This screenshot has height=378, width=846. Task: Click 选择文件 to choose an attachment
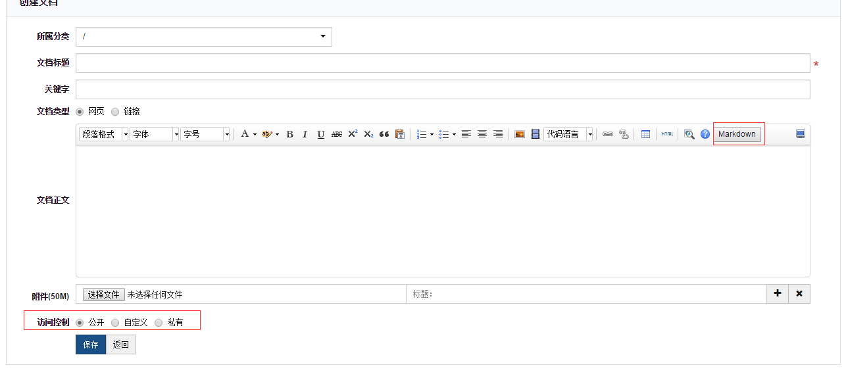[104, 295]
